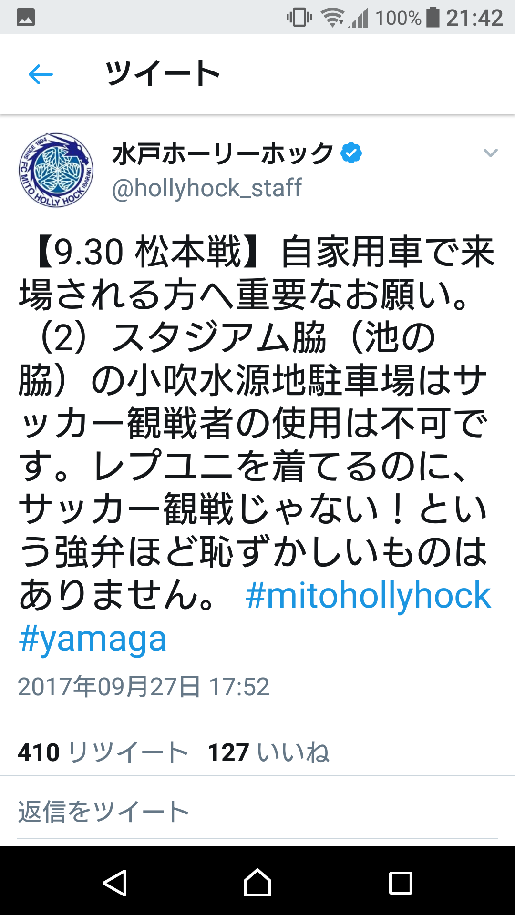Image resolution: width=515 pixels, height=915 pixels.
Task: Tap the Android back navigation triangle
Action: 115,883
